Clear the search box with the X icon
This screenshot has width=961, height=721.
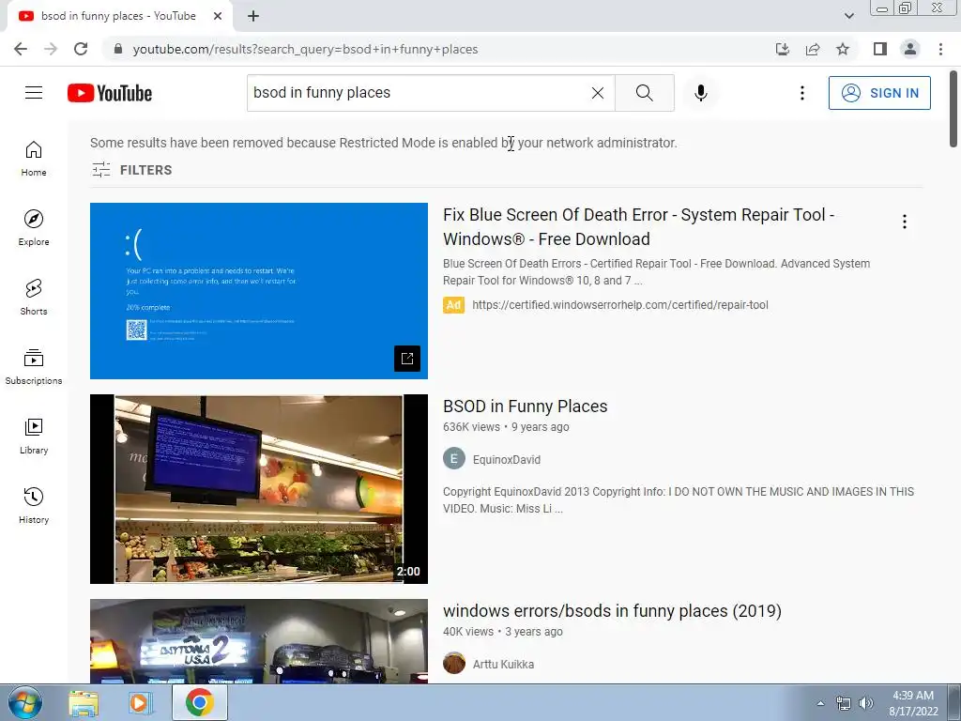point(598,93)
